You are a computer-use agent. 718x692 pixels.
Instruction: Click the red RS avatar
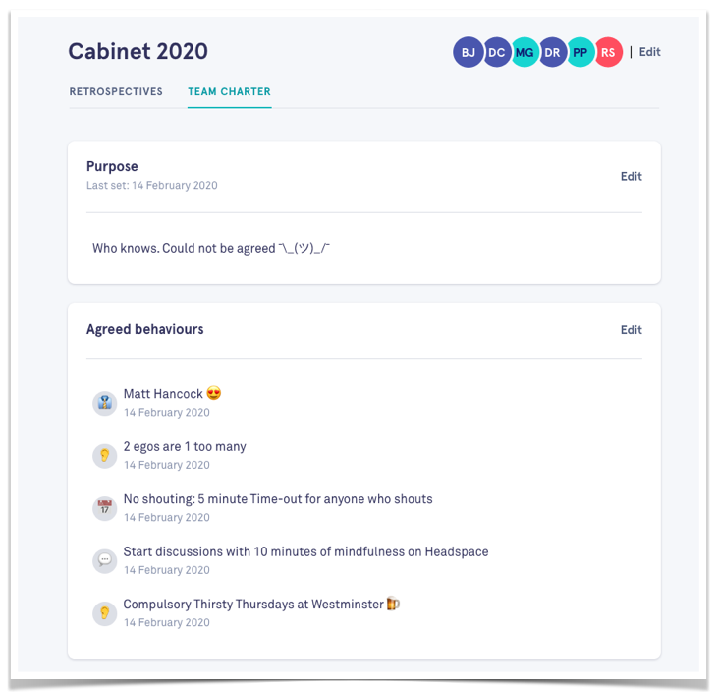(x=608, y=52)
